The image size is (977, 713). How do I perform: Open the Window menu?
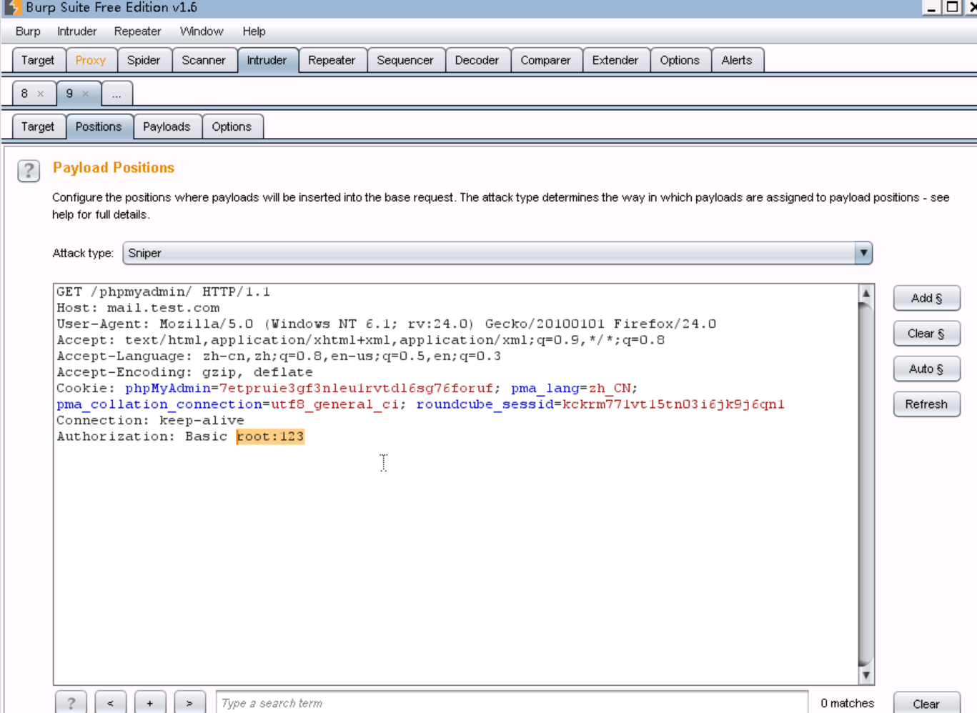(202, 31)
